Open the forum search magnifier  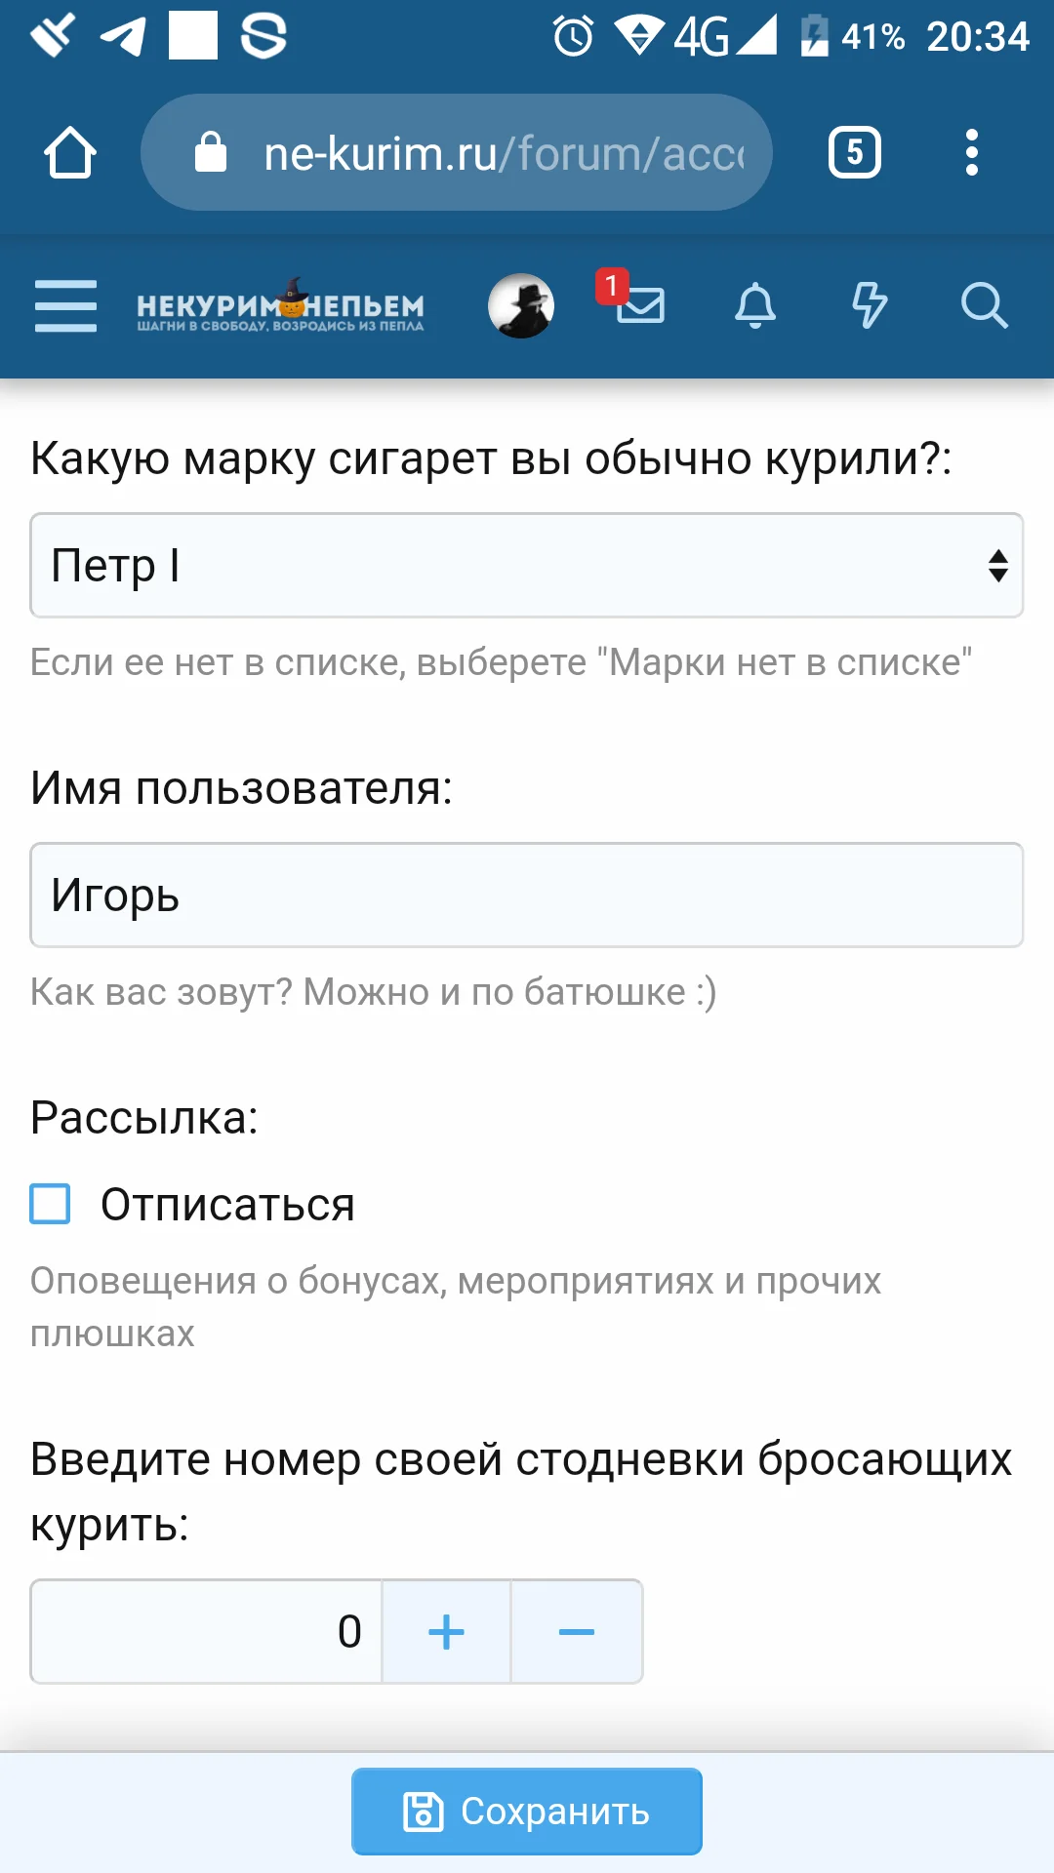tap(984, 306)
